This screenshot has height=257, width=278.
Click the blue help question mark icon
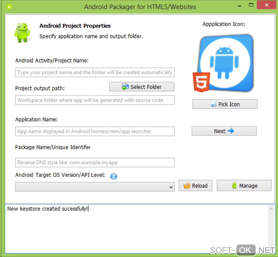[113, 176]
